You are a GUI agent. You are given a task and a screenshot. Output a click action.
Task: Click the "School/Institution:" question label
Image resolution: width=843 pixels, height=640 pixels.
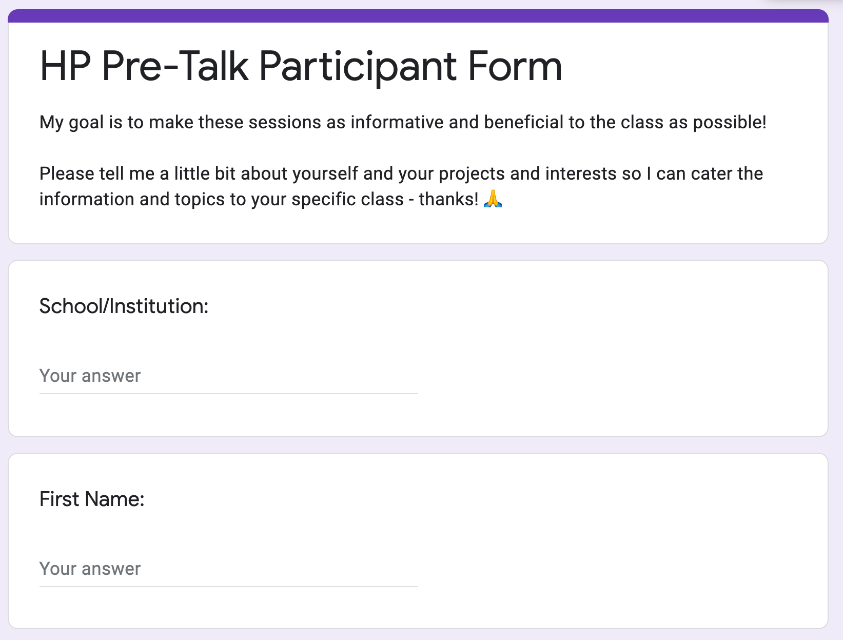pyautogui.click(x=124, y=306)
